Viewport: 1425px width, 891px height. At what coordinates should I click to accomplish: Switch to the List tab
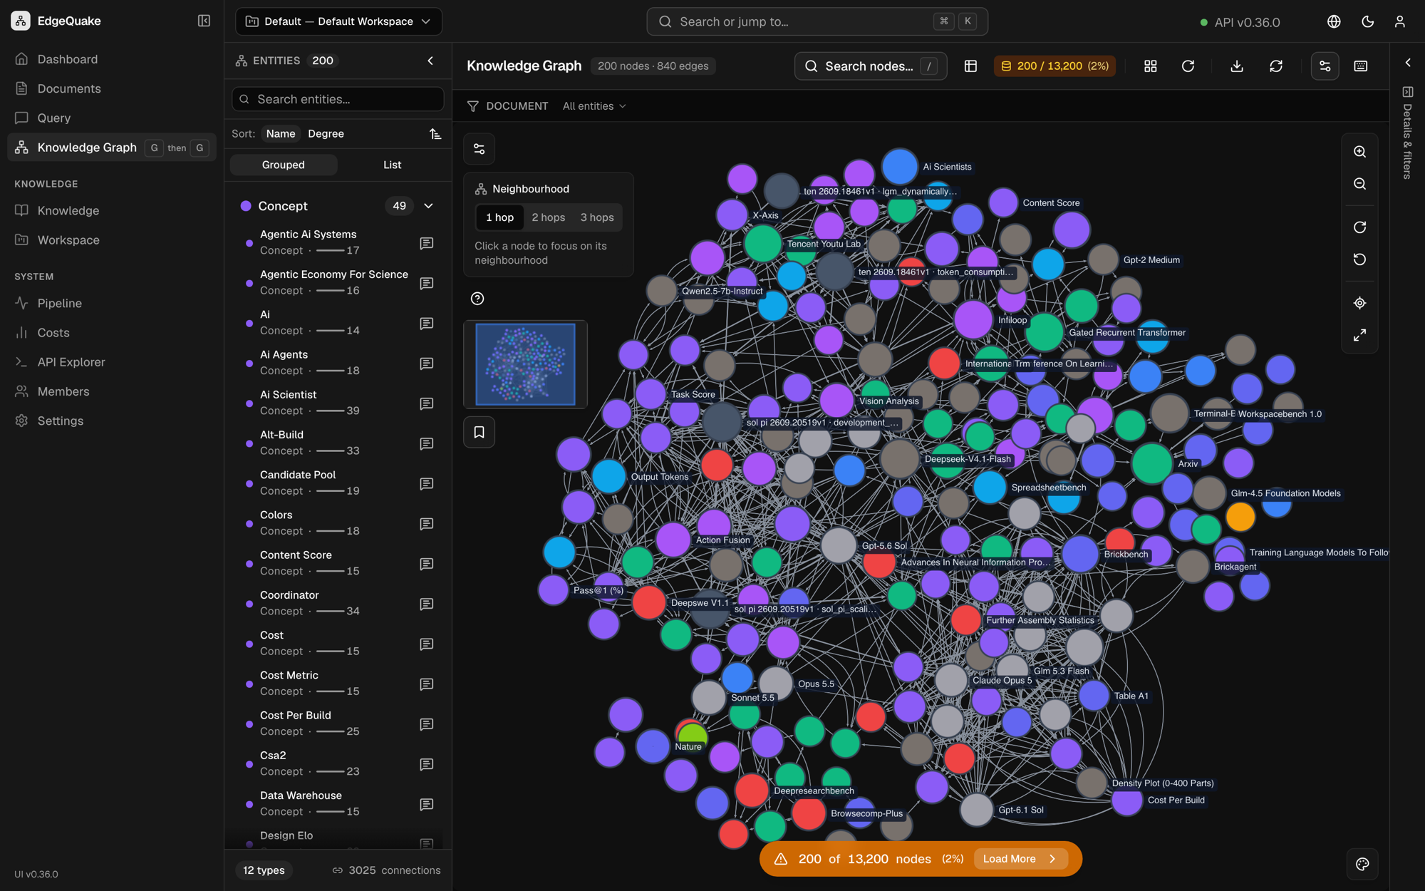tap(392, 165)
